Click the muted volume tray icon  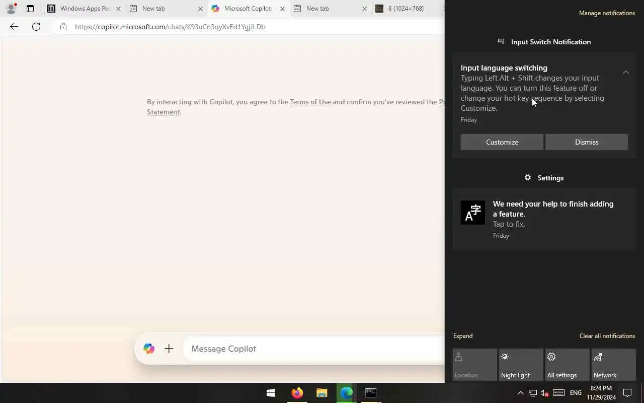[x=544, y=393]
